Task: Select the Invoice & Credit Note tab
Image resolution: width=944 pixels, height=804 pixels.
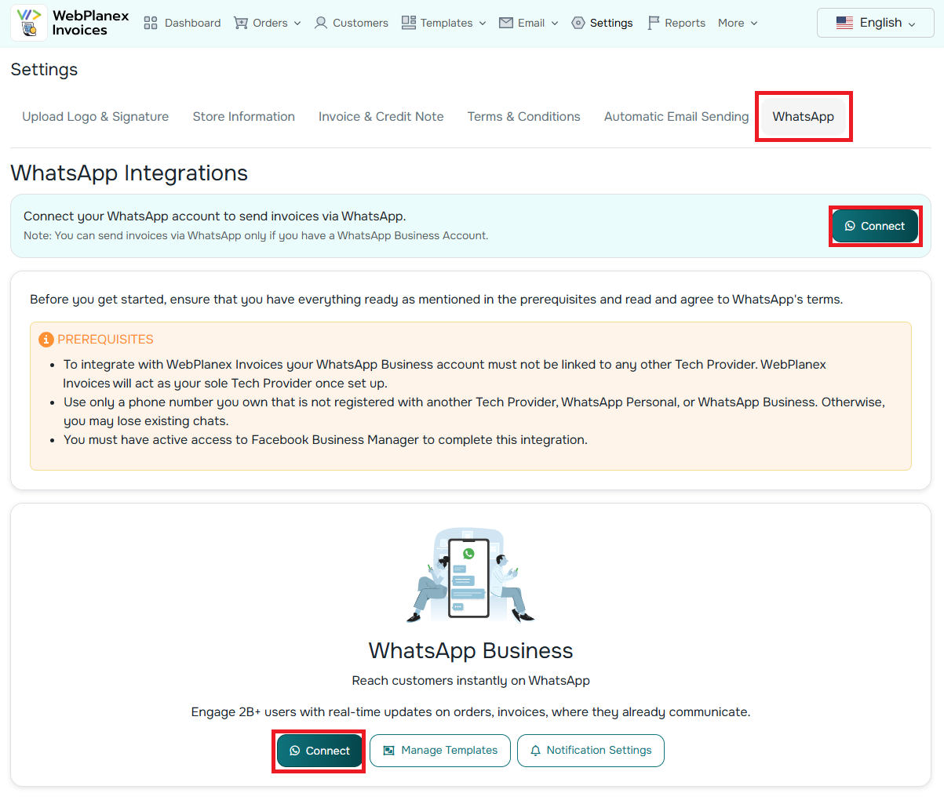Action: coord(381,117)
